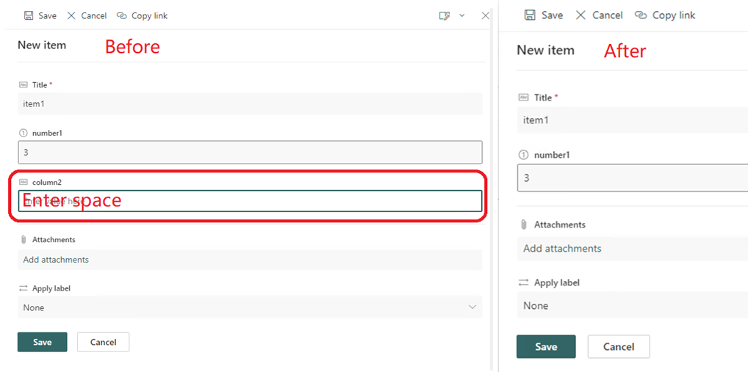Click the number1 field in the After panel

tap(633, 178)
